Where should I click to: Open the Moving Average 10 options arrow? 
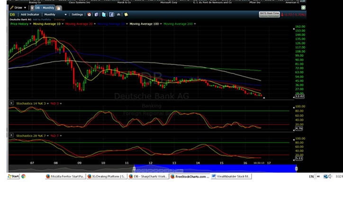point(63,23)
